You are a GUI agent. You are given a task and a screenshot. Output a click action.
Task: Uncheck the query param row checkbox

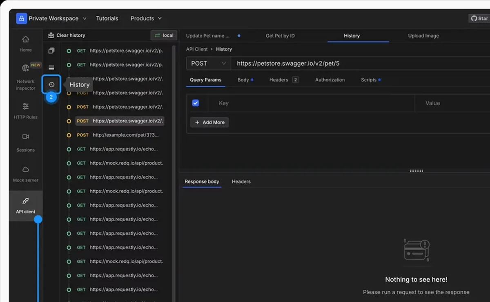[x=196, y=103]
